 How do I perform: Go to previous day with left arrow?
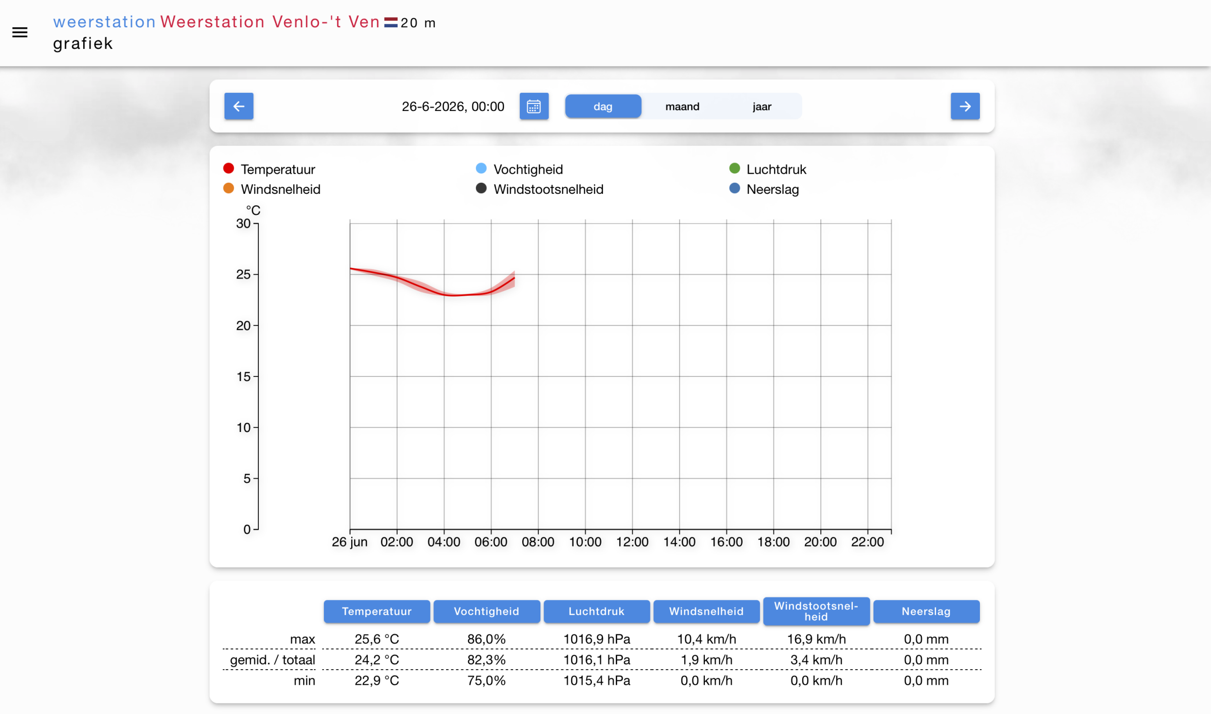coord(239,106)
